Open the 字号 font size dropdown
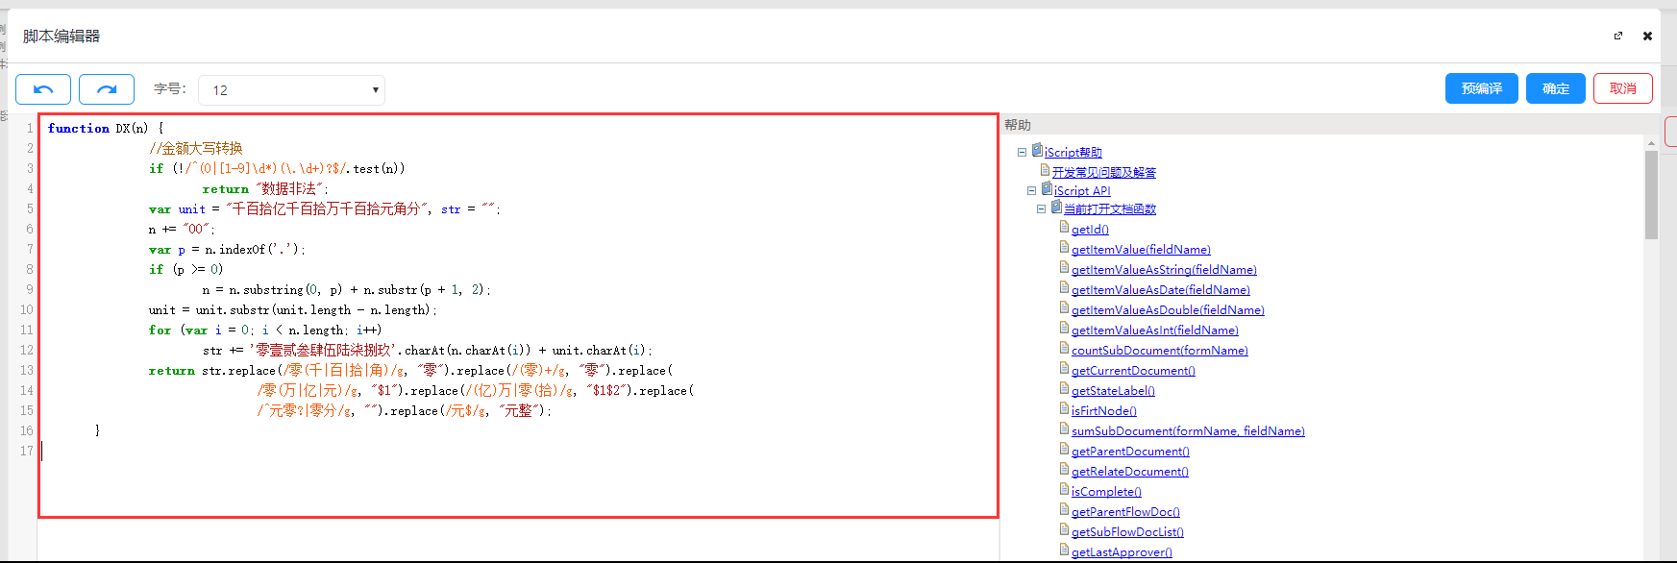Viewport: 1677px width, 563px height. coord(291,89)
